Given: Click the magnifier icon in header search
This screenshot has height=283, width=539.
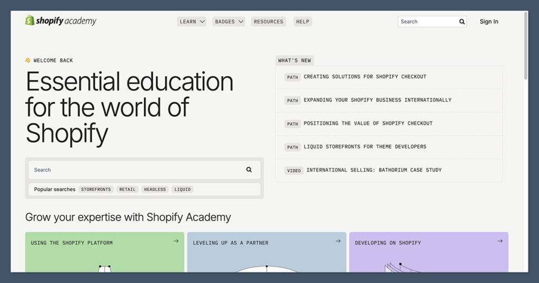Looking at the screenshot, I should 462,22.
